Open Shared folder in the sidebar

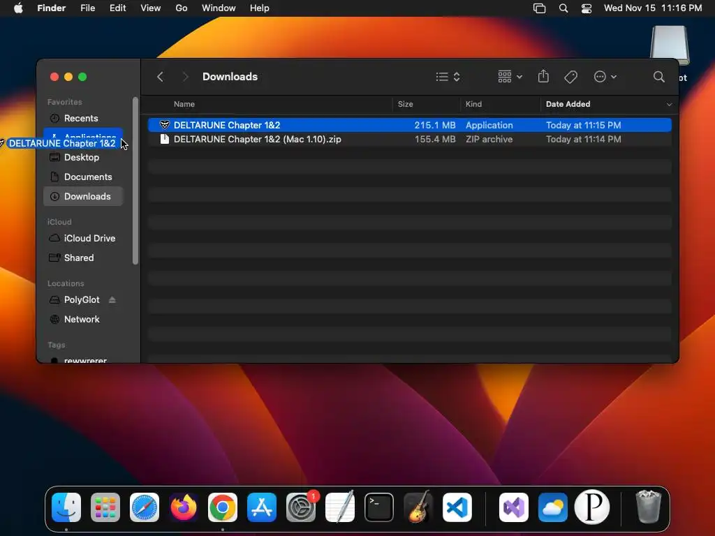(x=83, y=258)
